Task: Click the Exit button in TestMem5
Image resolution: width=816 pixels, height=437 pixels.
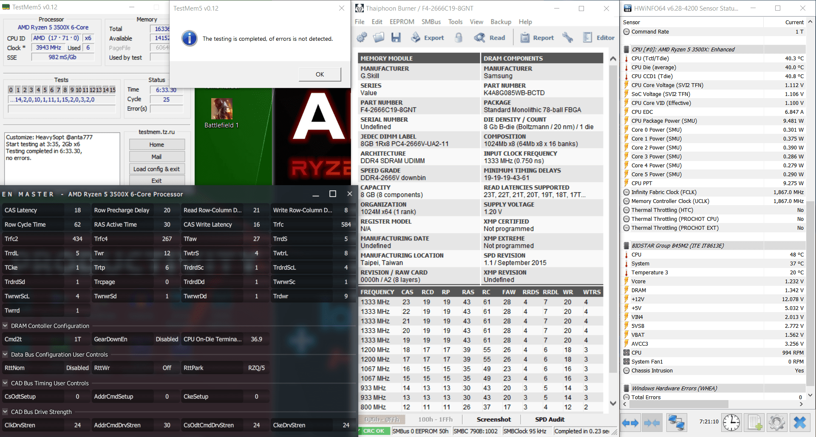Action: (157, 180)
